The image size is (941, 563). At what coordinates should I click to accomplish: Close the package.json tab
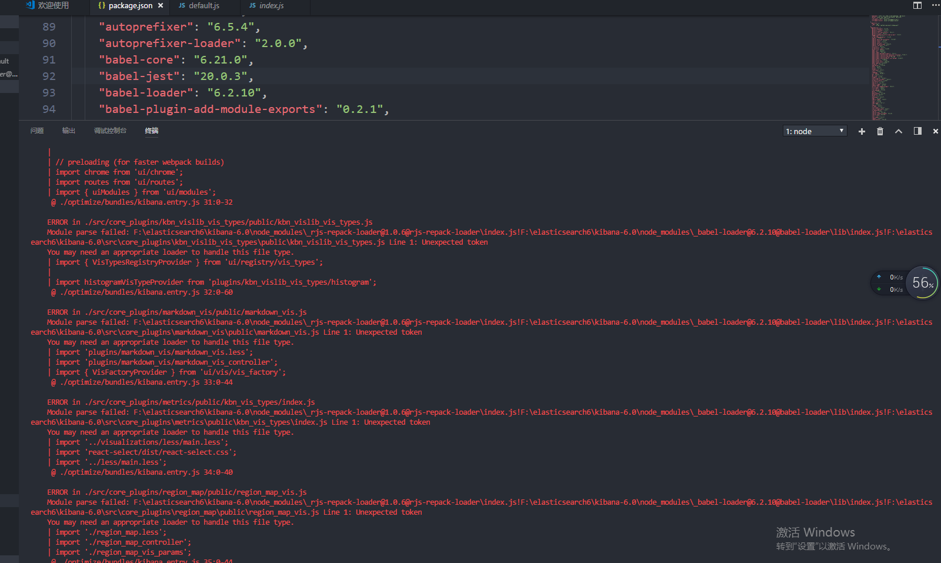click(161, 5)
